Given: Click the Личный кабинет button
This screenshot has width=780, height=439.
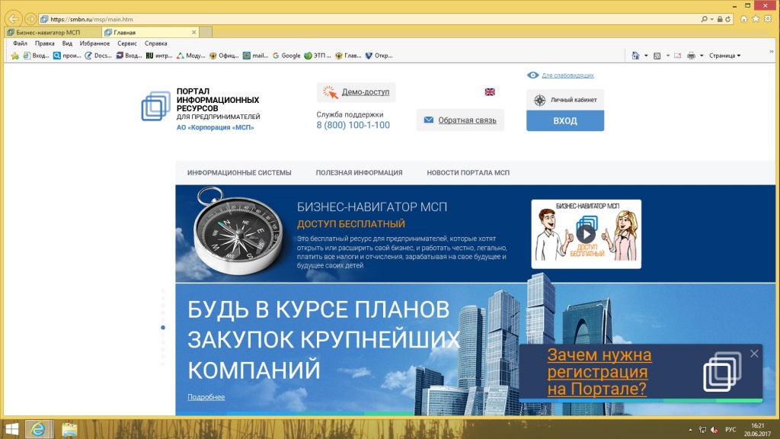Looking at the screenshot, I should click(x=565, y=100).
